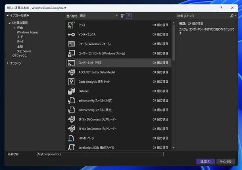The width and height of the screenshot is (242, 170).
Task: Click 'C# 個の項目' in the DataSet row
Action: 160,91
